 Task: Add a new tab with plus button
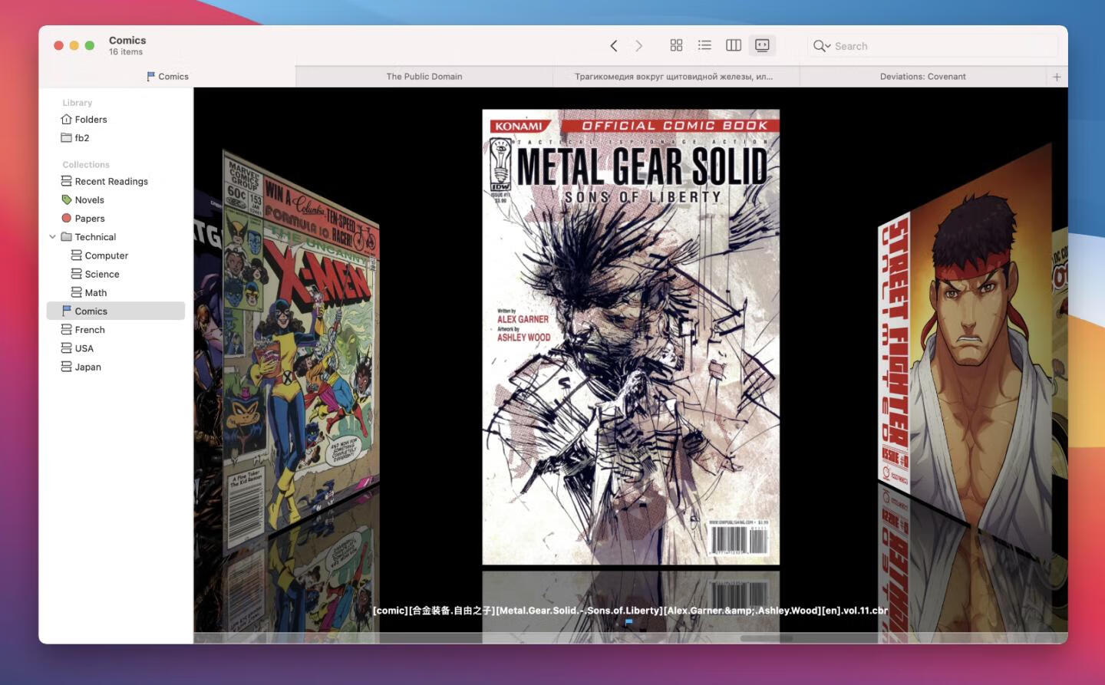(1057, 77)
